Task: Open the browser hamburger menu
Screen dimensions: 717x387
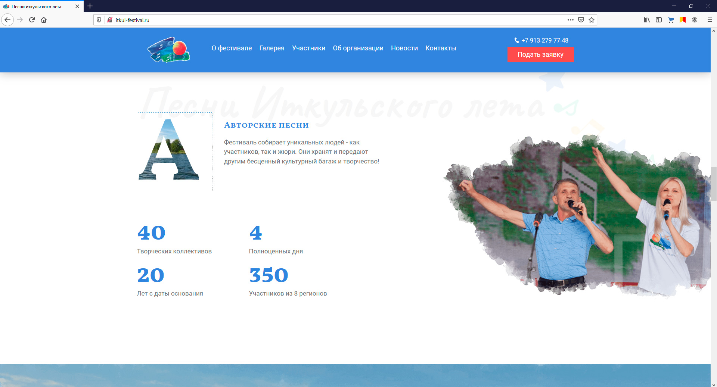Action: tap(710, 20)
